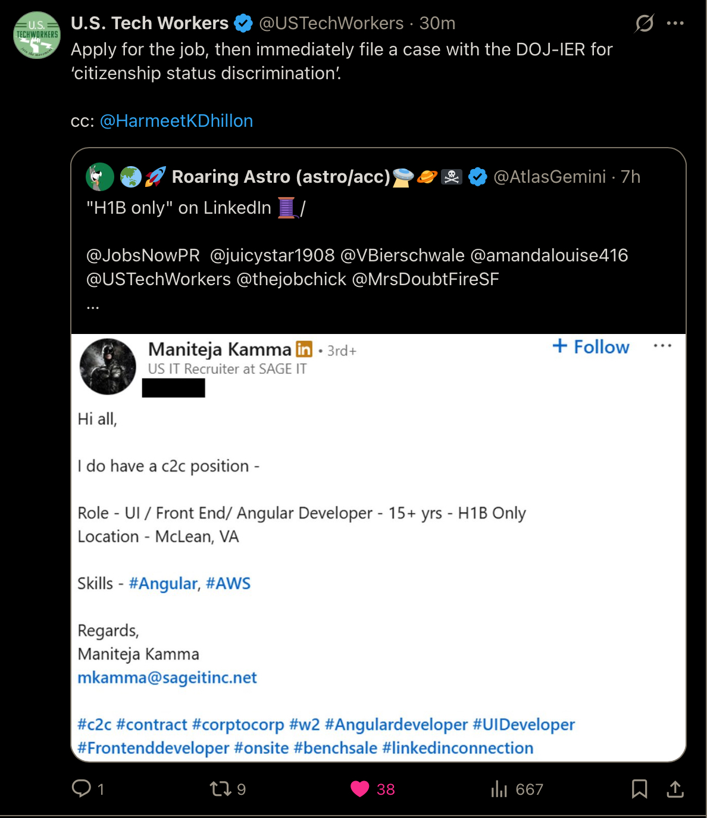Screen dimensions: 707x818
Task: Share the post via upload arrow icon
Action: tap(675, 789)
